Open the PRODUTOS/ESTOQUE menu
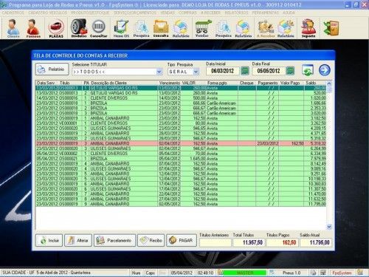Screen dimensions: 369x277 (x=90, y=13)
